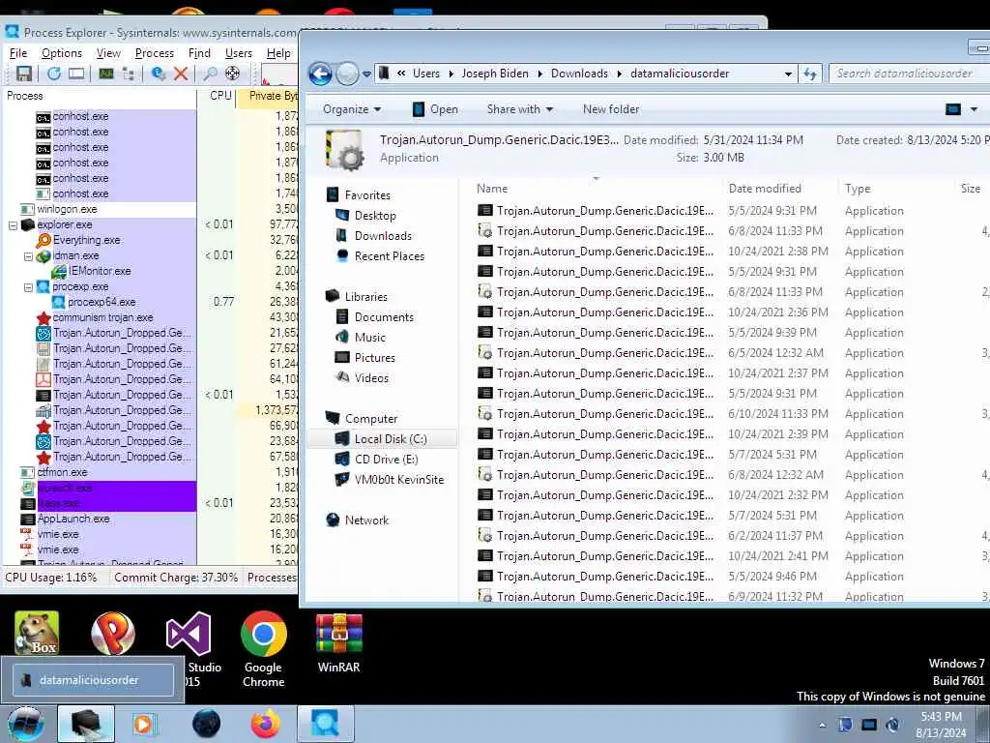Click the large application icon in details pane
The height and width of the screenshot is (743, 990).
point(344,150)
